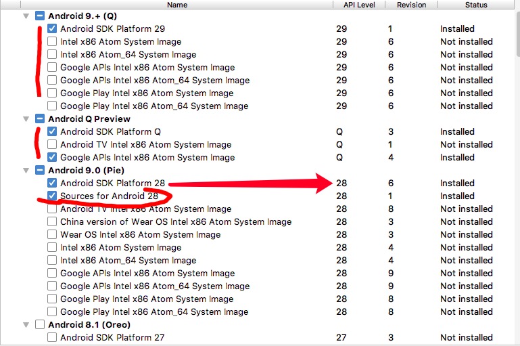Check Android TV Intel x86 Atom API 28
The height and width of the screenshot is (346, 520).
pos(52,209)
